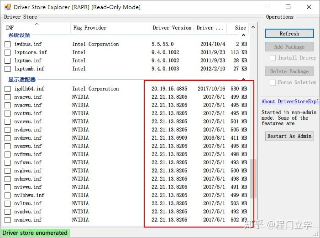Select the nvgbwu.inf row name

[28, 171]
